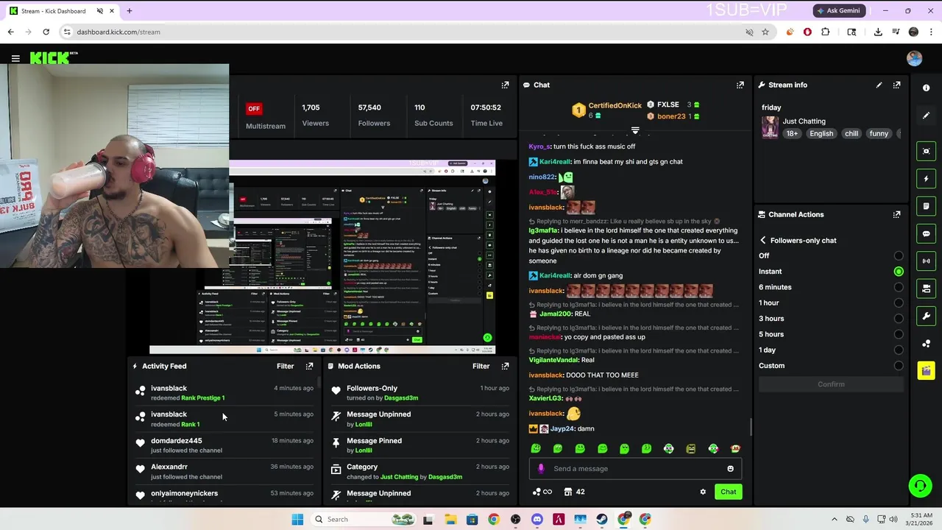Toggle the broadcast signal sidebar icon
The width and height of the screenshot is (942, 530).
[926, 261]
